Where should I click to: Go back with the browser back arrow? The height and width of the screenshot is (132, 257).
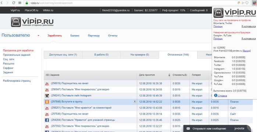click(x=1, y=3)
